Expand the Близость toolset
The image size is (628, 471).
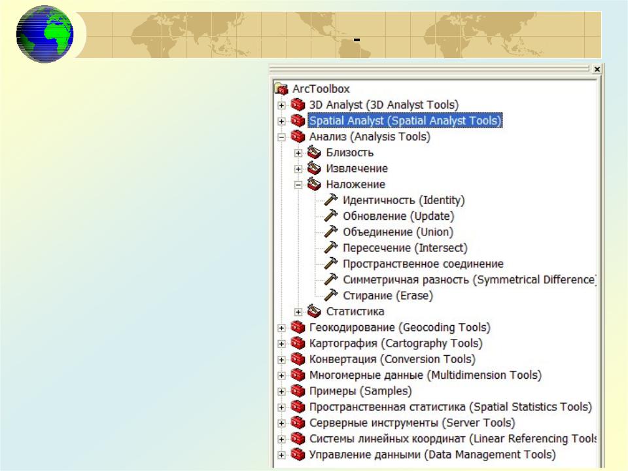pyautogui.click(x=298, y=153)
